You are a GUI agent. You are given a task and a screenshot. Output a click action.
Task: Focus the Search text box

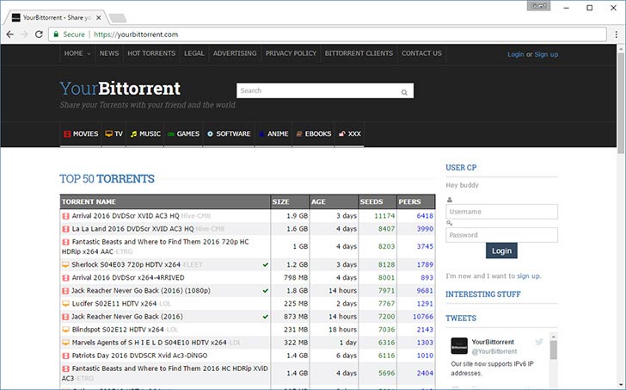click(x=325, y=90)
